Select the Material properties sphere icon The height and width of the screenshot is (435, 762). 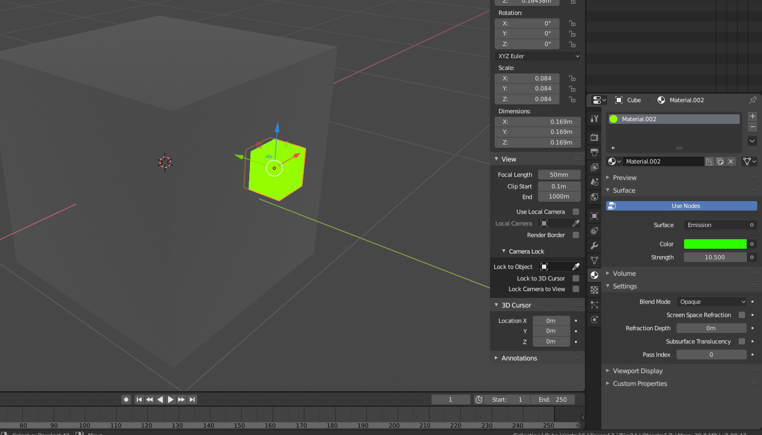(x=594, y=275)
